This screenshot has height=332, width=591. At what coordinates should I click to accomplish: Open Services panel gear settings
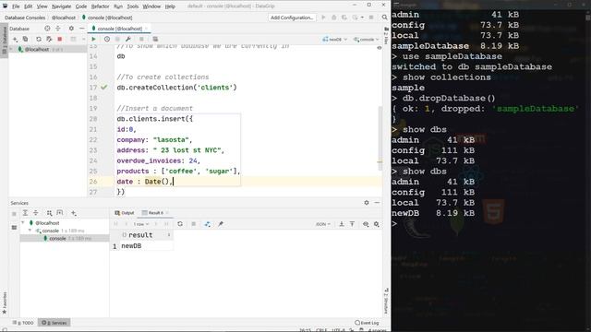click(x=367, y=203)
